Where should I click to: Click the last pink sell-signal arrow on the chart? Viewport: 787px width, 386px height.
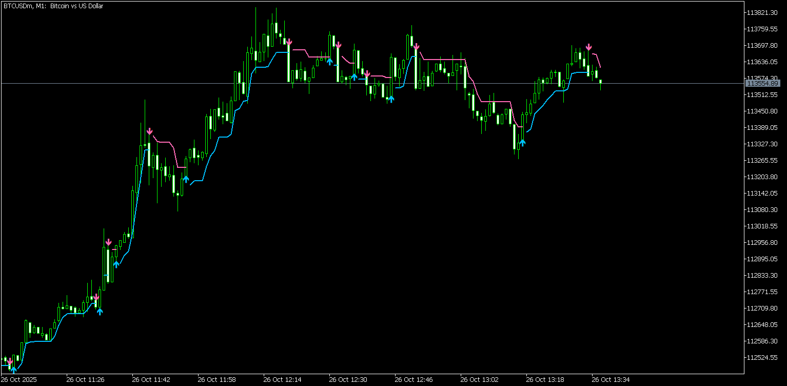coord(589,47)
